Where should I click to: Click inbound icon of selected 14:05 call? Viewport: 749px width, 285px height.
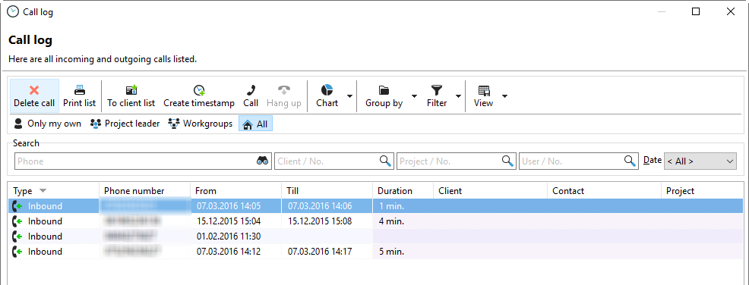pyautogui.click(x=17, y=206)
